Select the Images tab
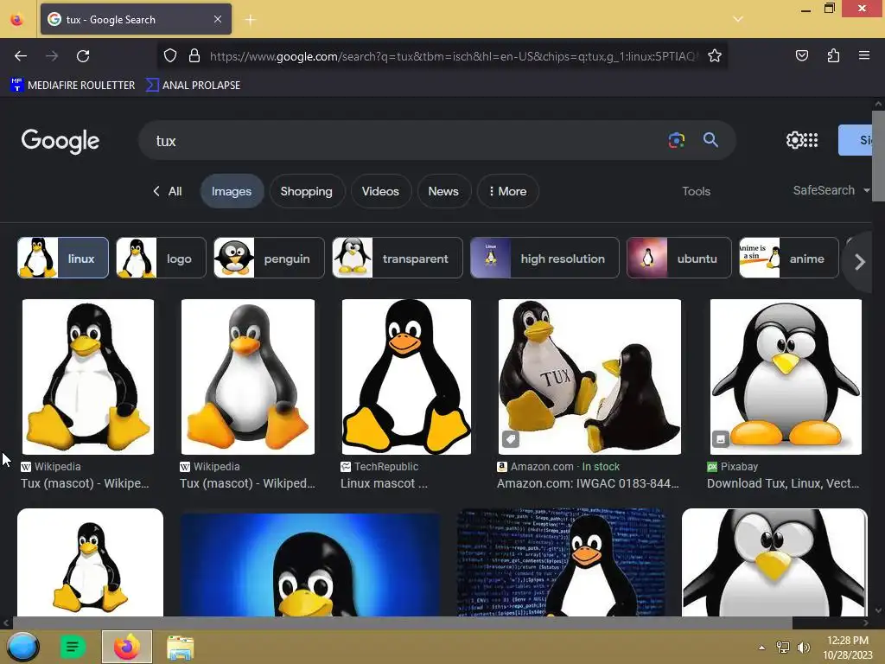The width and height of the screenshot is (885, 664). click(x=232, y=191)
